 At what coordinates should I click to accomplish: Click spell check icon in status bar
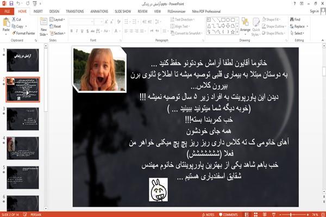coord(25,215)
